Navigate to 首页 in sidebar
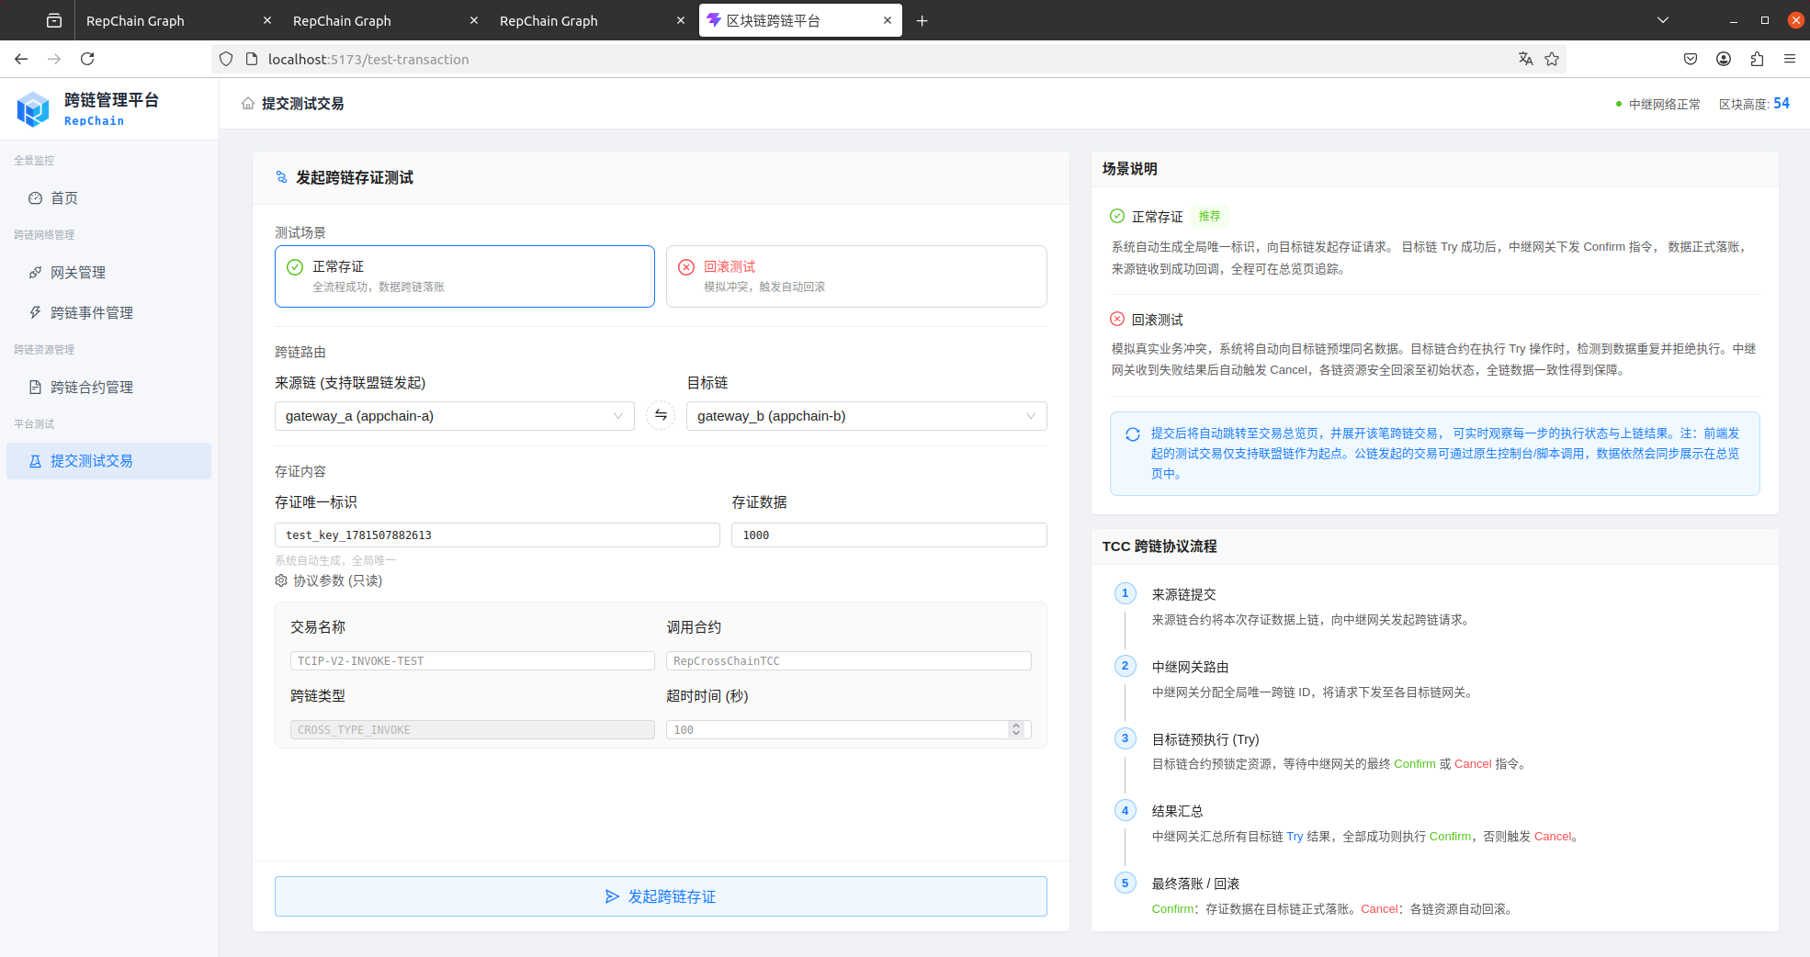 click(x=108, y=198)
